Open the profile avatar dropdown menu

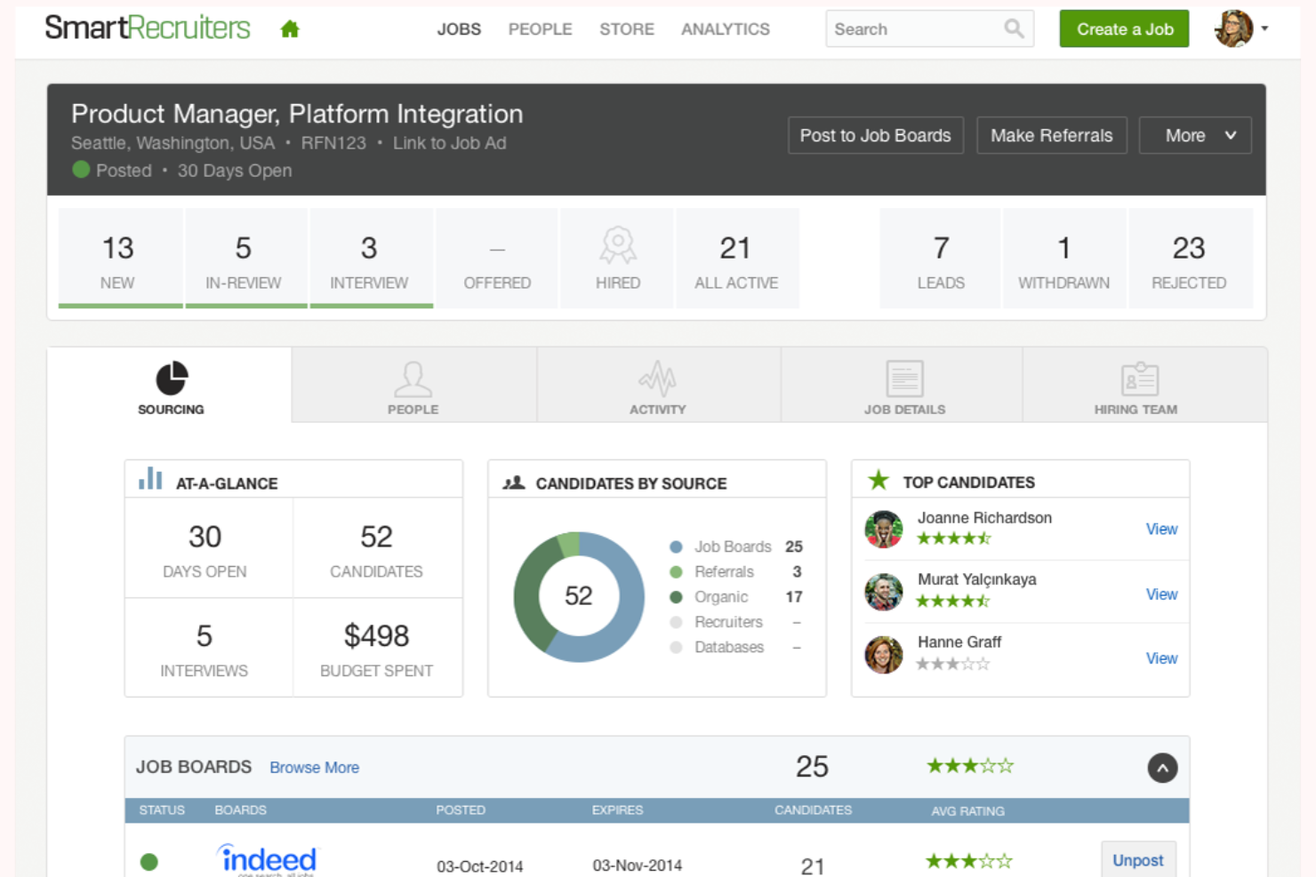[1238, 28]
